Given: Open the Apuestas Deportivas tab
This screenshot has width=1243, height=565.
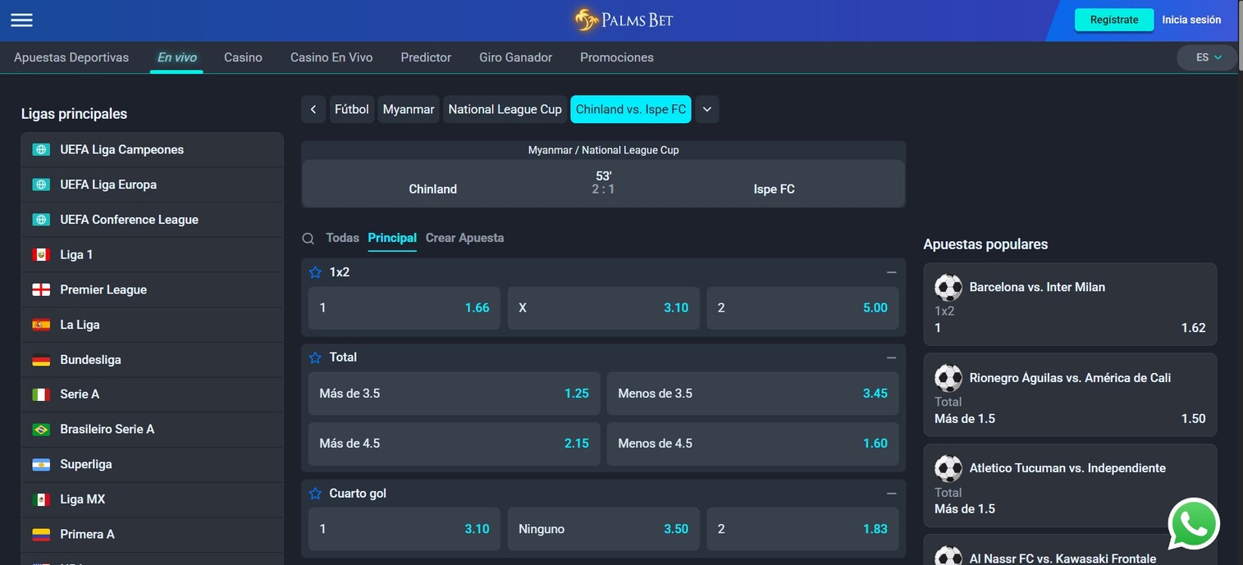Looking at the screenshot, I should (x=71, y=57).
